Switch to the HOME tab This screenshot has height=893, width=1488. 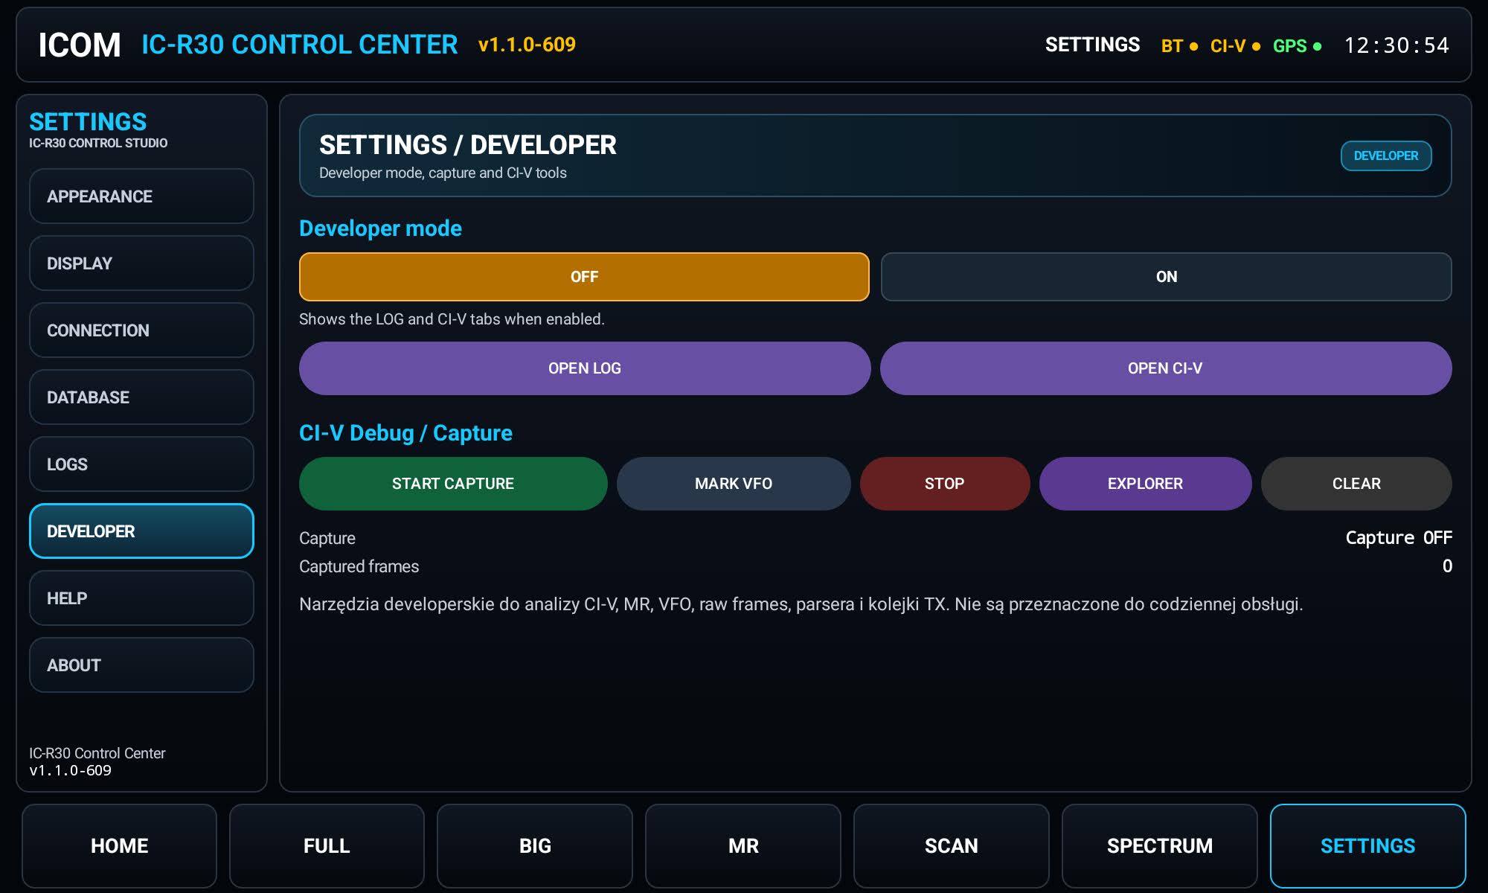119,846
